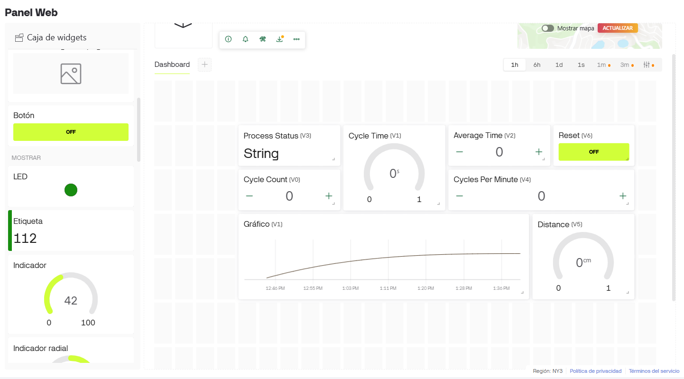
Task: Select the 1m time range
Action: (603, 65)
